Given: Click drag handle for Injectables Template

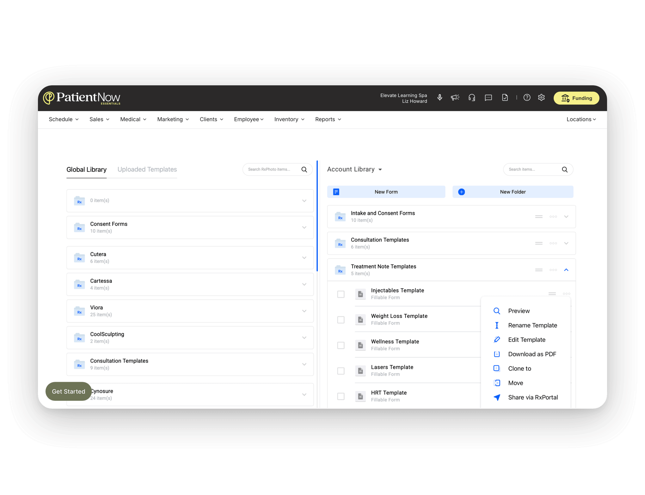Looking at the screenshot, I should point(552,294).
